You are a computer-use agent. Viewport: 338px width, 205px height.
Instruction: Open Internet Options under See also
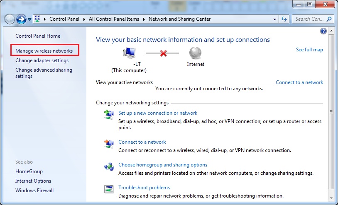pos(33,181)
